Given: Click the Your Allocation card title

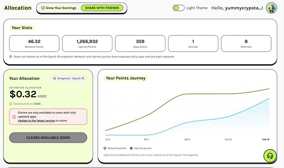Looking at the screenshot, I should point(24,78).
